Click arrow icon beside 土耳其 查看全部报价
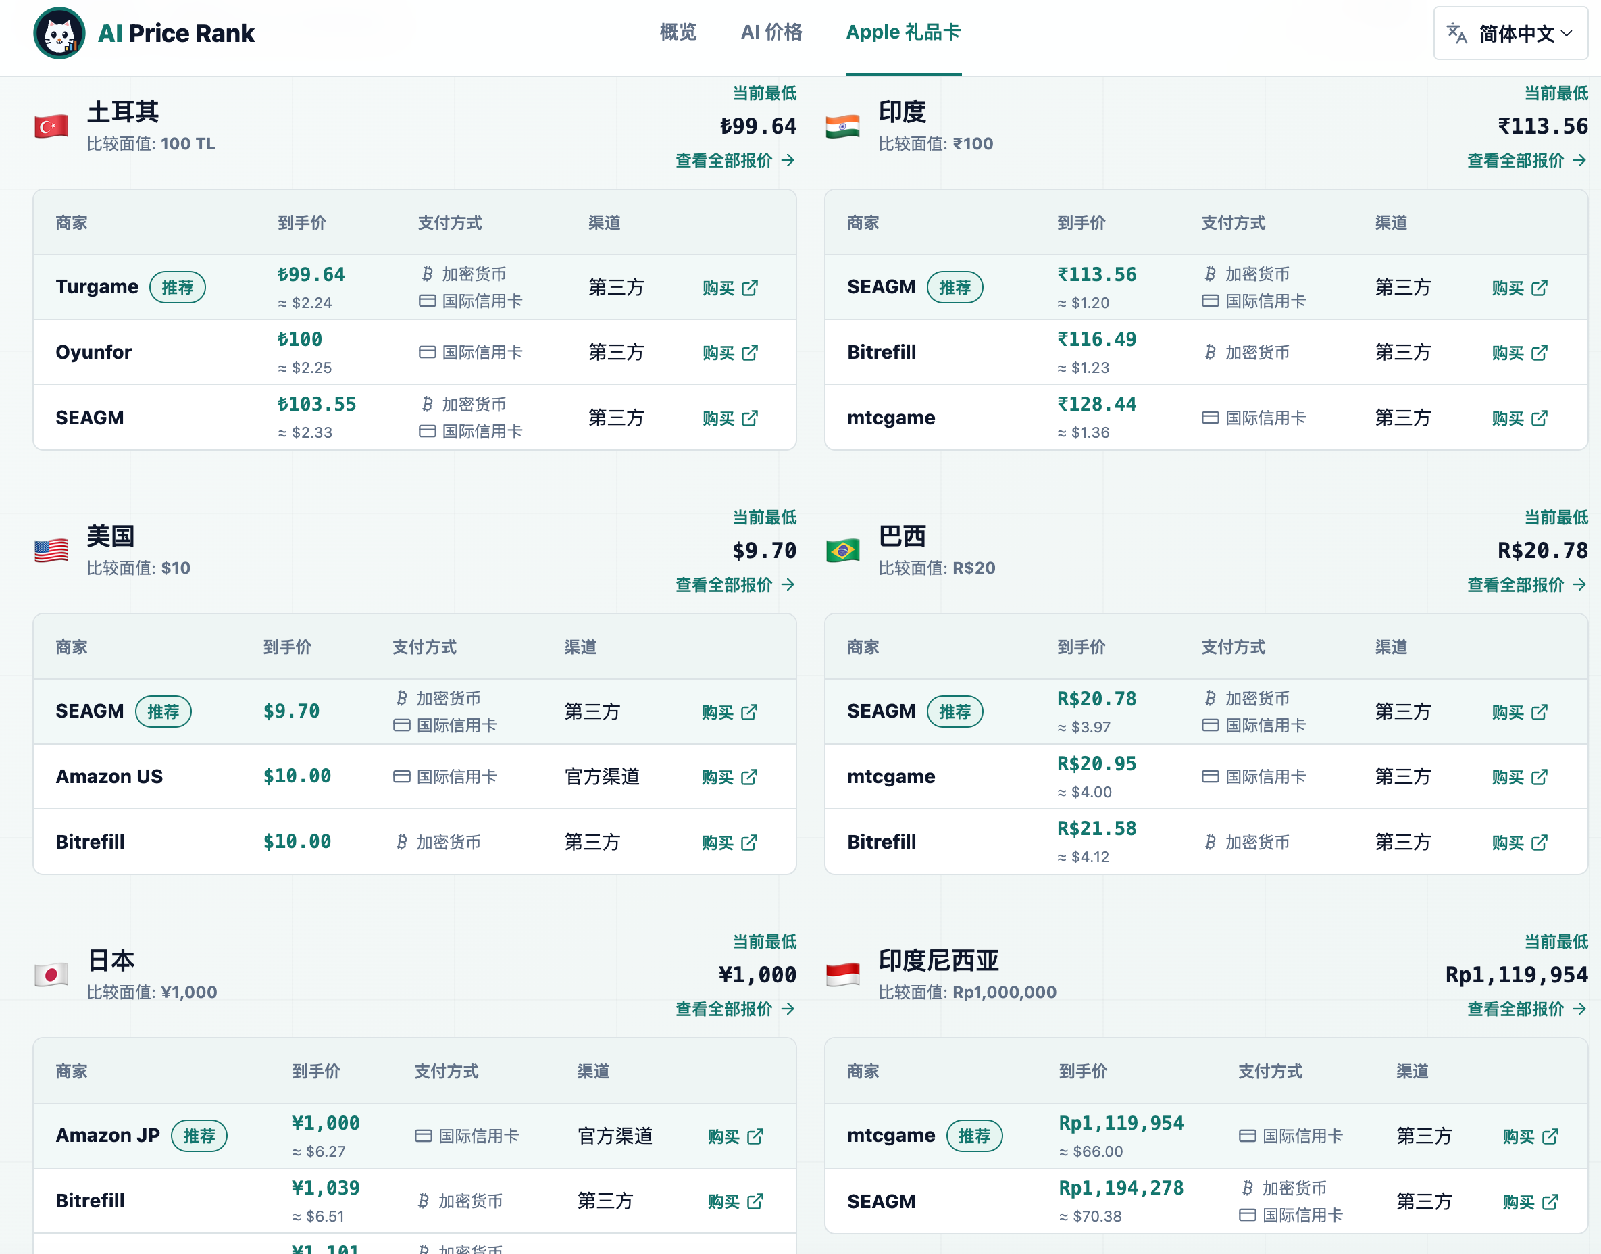Viewport: 1601px width, 1254px height. (x=788, y=160)
